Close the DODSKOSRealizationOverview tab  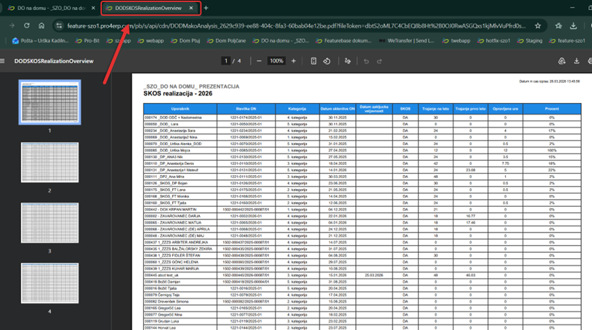coord(191,8)
